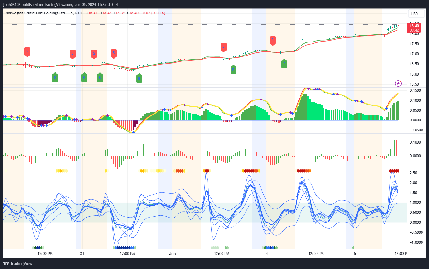Click the change value −0.02 (−0.11%)
Viewport: 429px width, 269px height.
(x=153, y=13)
